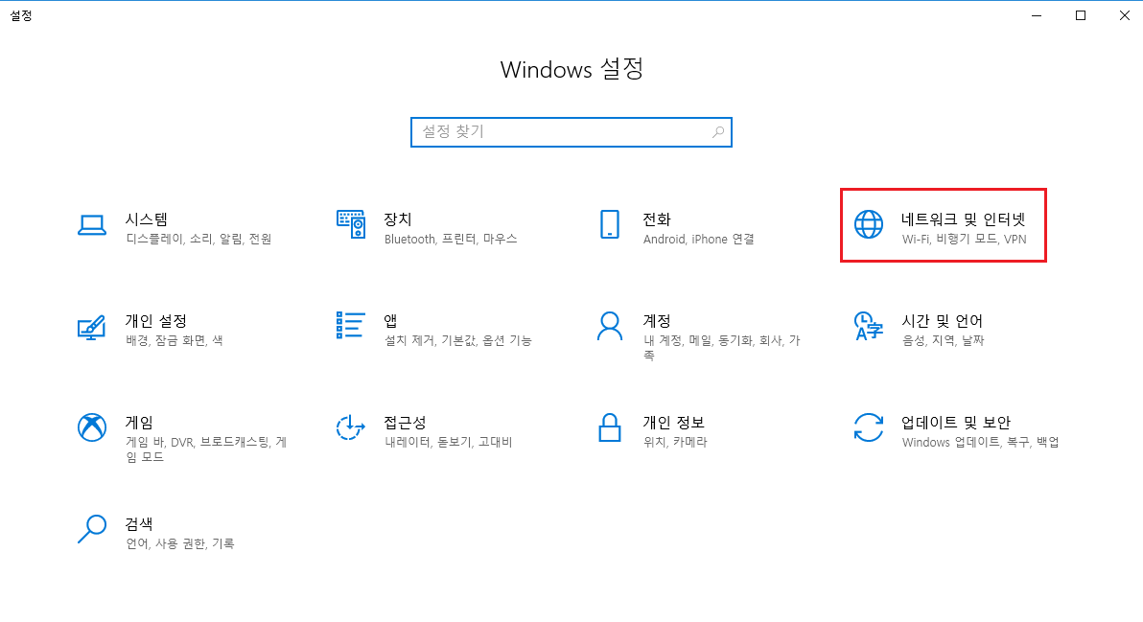Close the 설정 window
Viewport: 1143px width, 622px height.
(1124, 15)
